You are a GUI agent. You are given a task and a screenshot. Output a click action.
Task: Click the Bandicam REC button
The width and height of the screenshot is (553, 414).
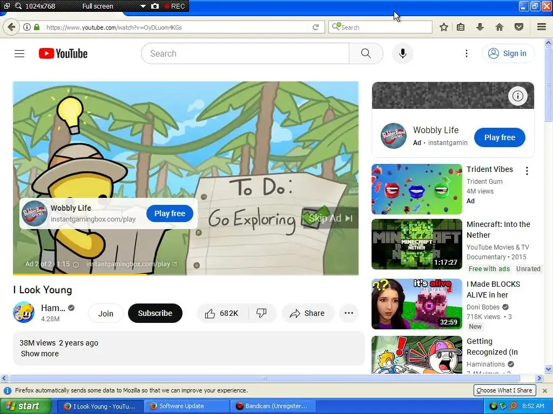tap(175, 6)
